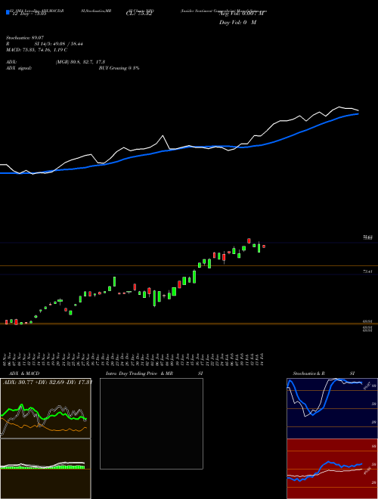Click the 'Stochastics & R' panel title
The image size is (378, 499).
pos(309,373)
